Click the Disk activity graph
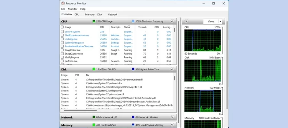The height and width of the screenshot is (128, 288). click(203, 70)
